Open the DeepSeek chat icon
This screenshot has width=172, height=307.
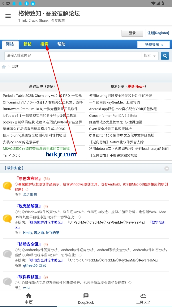86,296
